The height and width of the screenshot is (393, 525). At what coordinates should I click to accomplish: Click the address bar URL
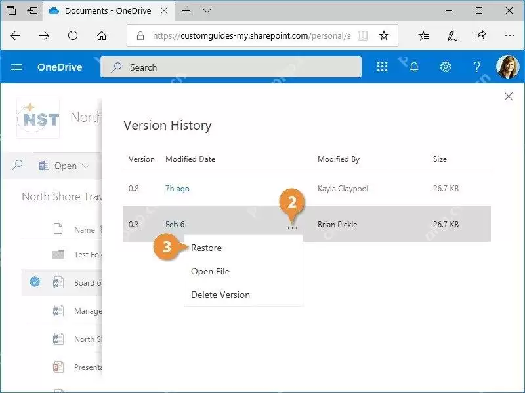click(252, 35)
